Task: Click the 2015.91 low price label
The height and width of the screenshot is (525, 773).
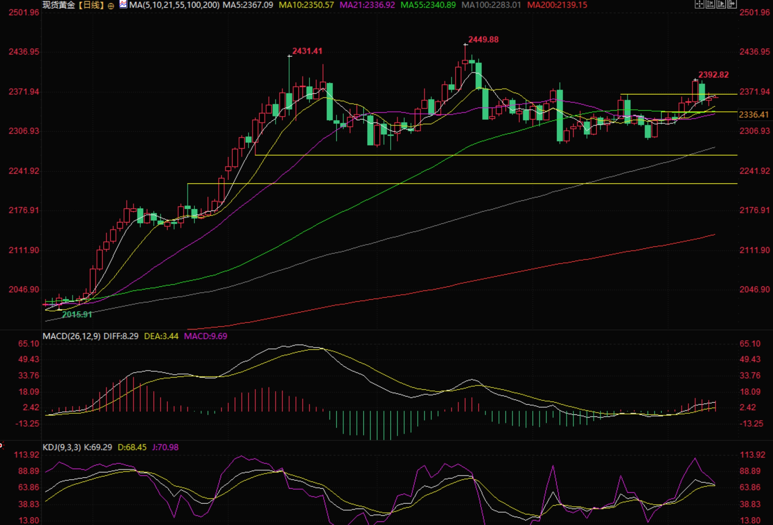Action: (77, 314)
